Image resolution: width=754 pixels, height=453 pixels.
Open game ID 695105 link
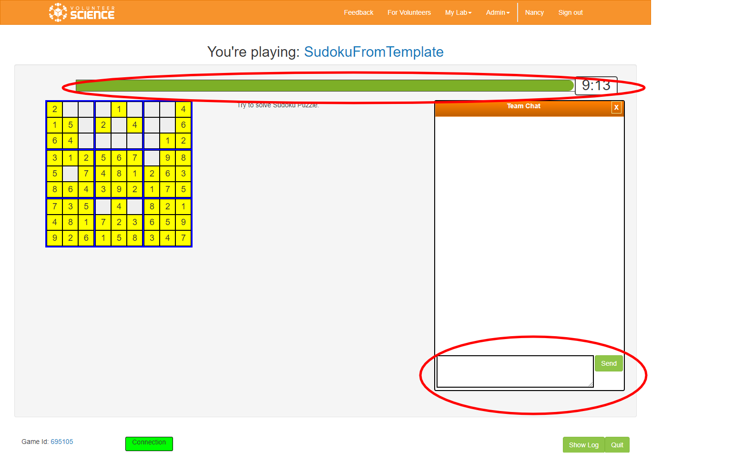pyautogui.click(x=62, y=442)
